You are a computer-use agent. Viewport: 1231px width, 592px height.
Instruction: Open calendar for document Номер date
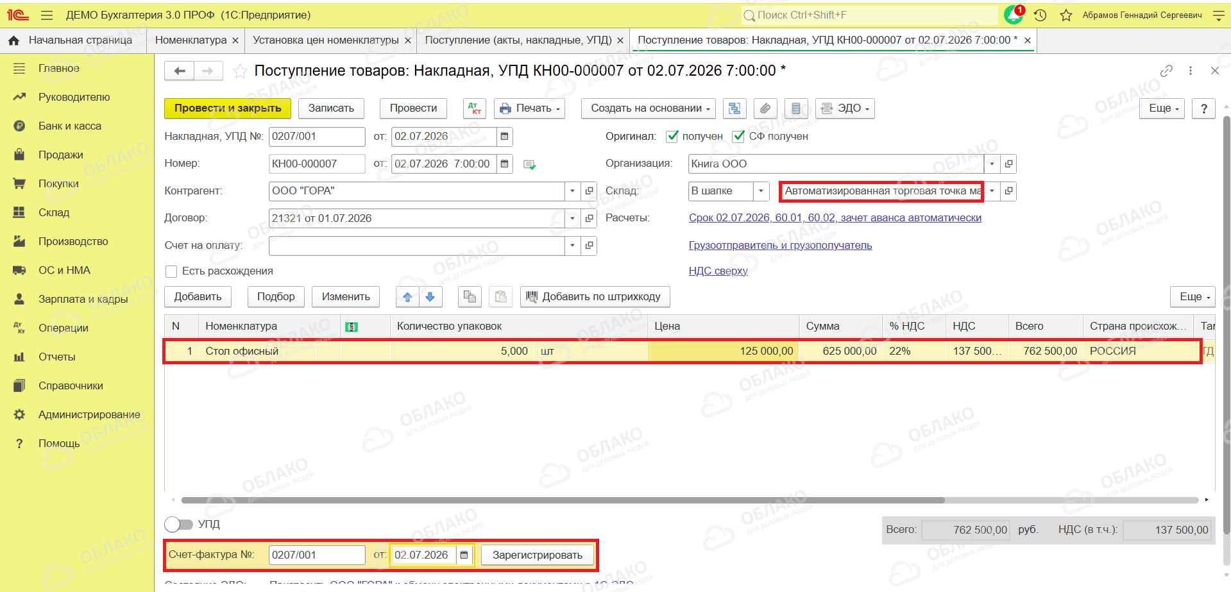(505, 164)
